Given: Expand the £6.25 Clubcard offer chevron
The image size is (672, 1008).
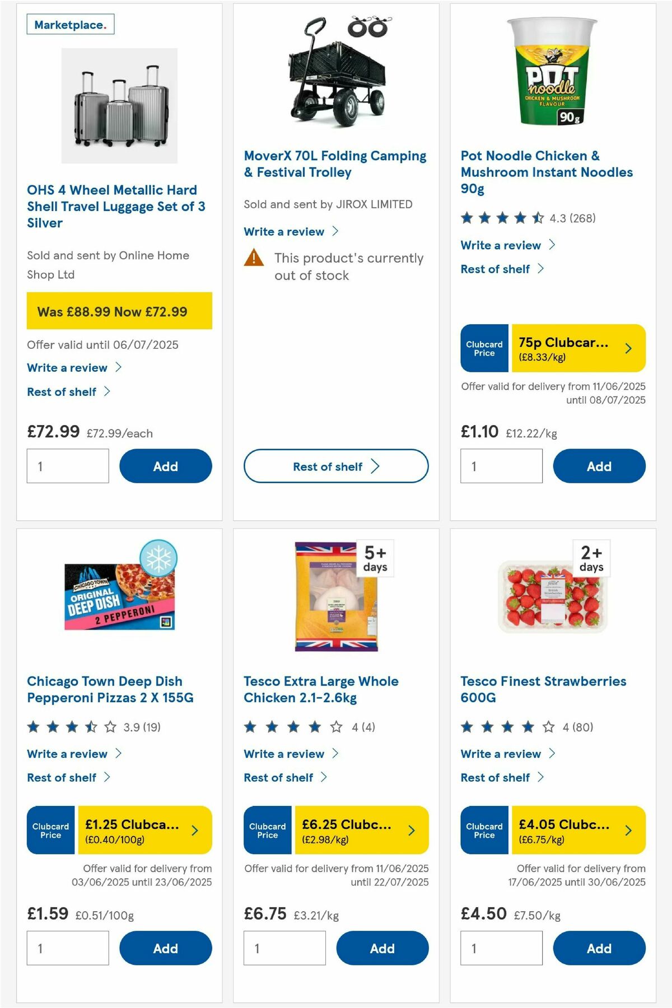Looking at the screenshot, I should pos(412,831).
